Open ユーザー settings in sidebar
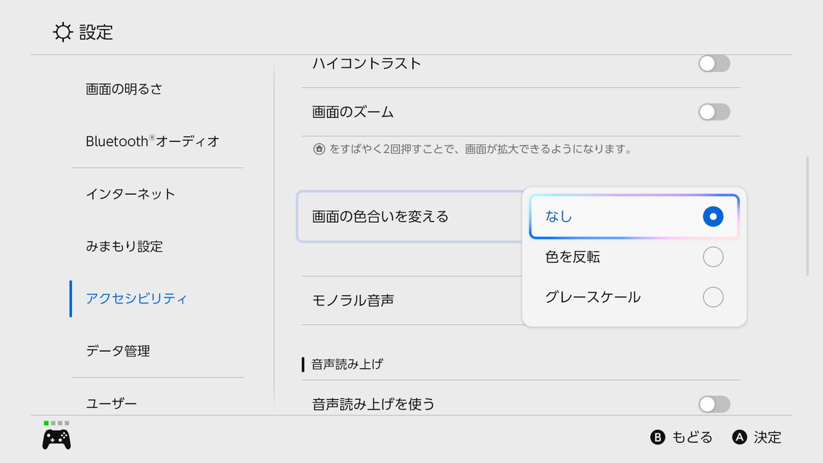The height and width of the screenshot is (463, 823). click(x=111, y=403)
